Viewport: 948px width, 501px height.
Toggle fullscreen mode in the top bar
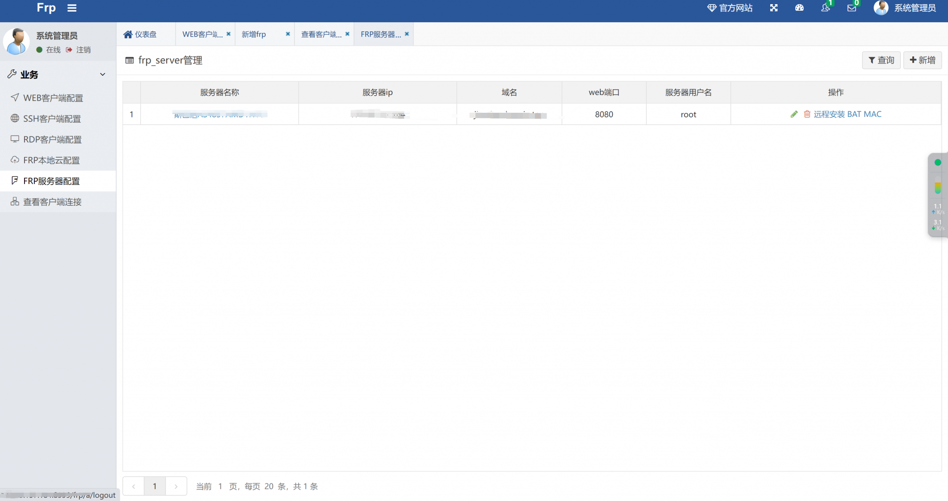(x=773, y=8)
